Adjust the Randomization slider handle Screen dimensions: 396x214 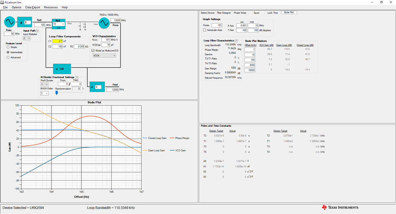[x=57, y=93]
